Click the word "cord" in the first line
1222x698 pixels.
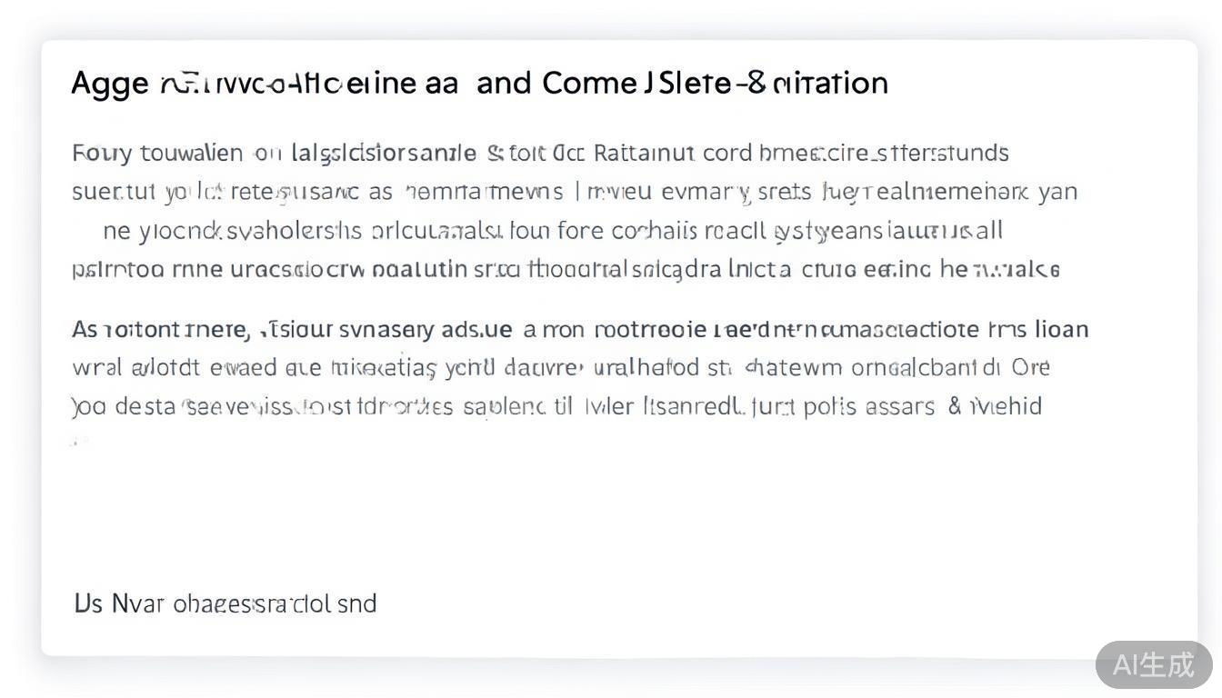pyautogui.click(x=727, y=153)
